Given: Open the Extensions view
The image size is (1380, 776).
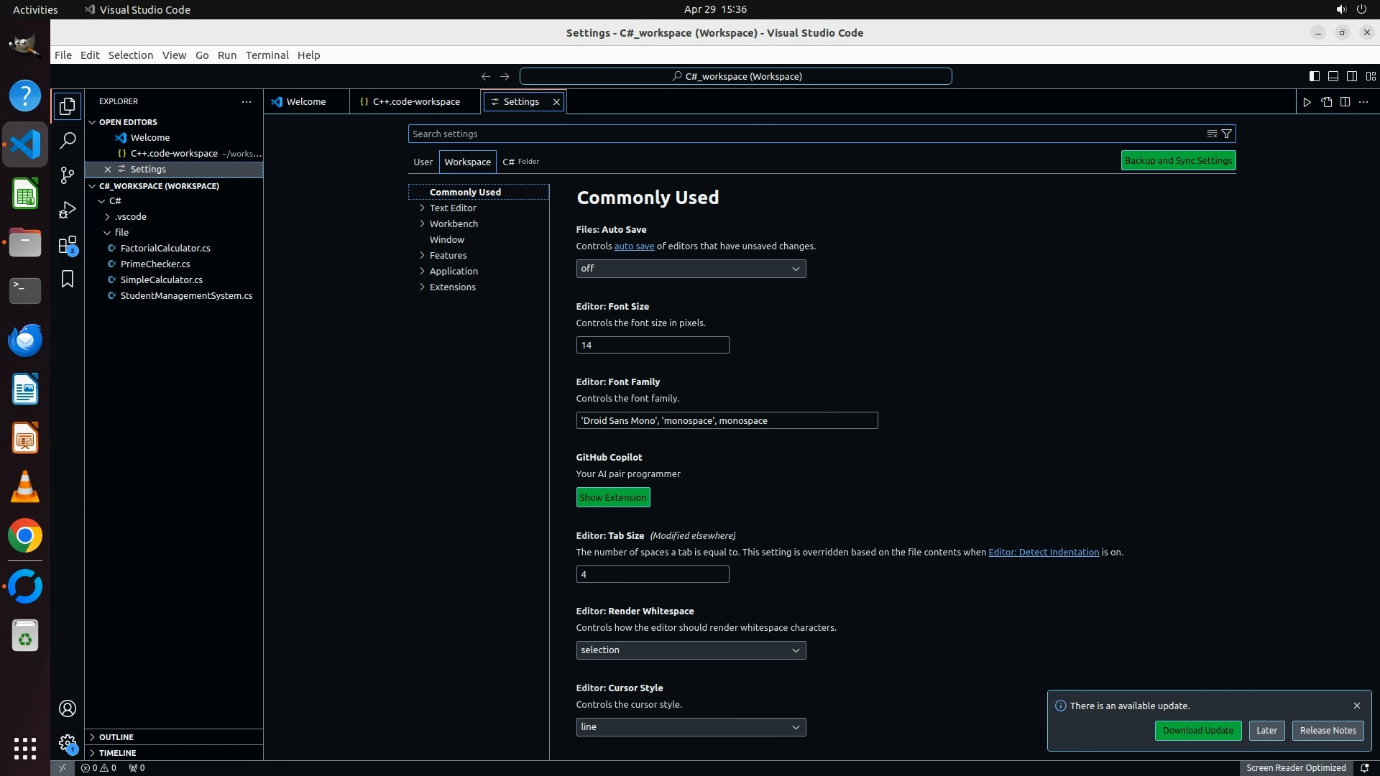Looking at the screenshot, I should pyautogui.click(x=68, y=245).
